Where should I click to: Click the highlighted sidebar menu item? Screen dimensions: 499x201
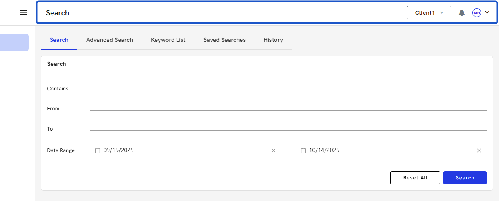pyautogui.click(x=14, y=42)
